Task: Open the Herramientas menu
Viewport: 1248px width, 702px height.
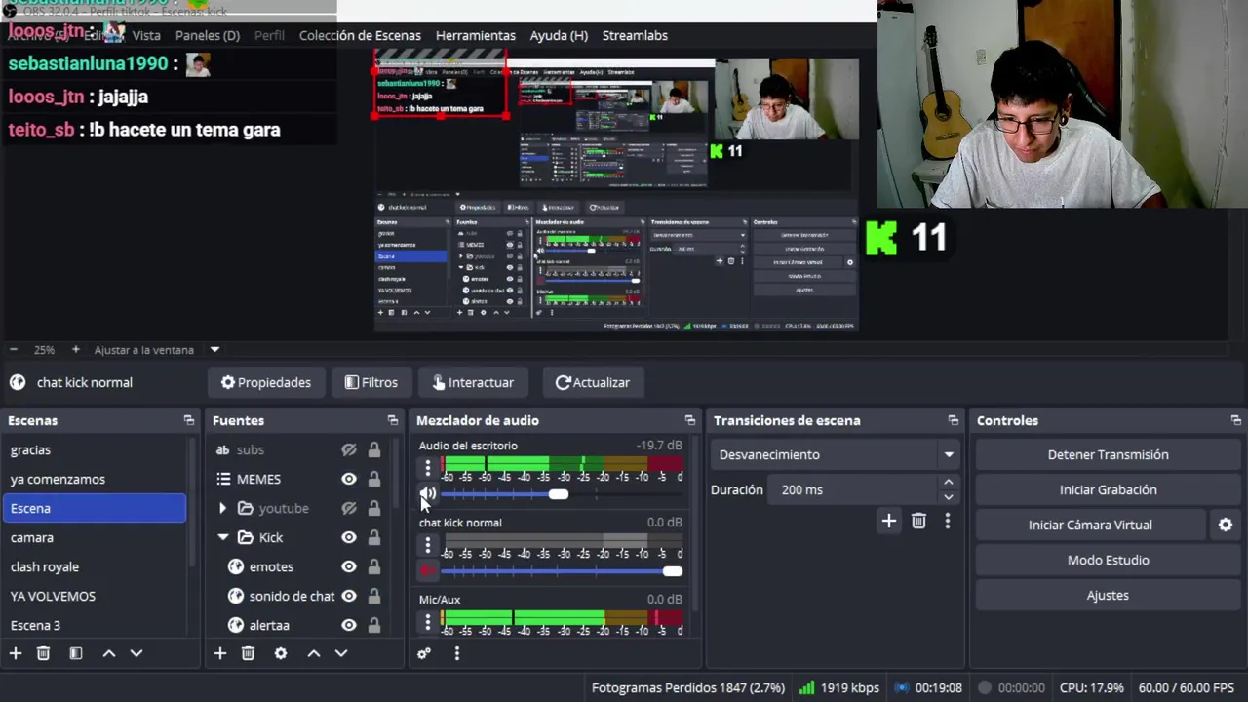Action: pos(476,35)
